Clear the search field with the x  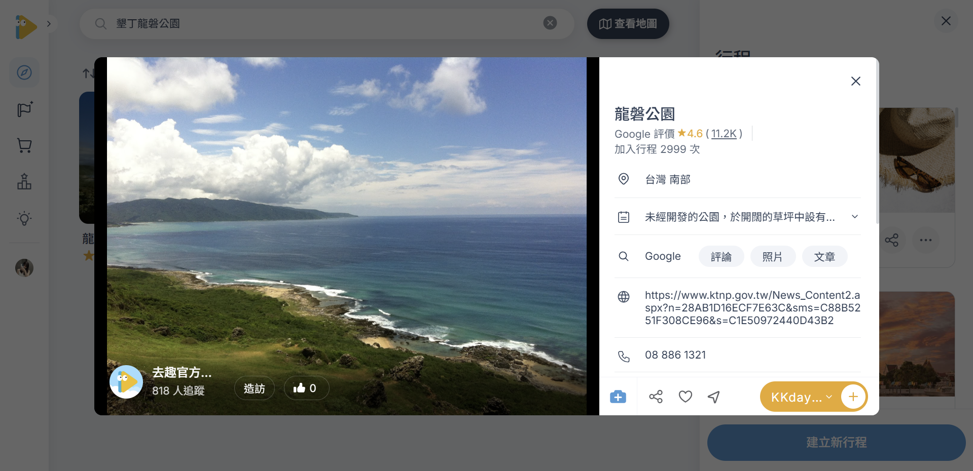pos(550,22)
